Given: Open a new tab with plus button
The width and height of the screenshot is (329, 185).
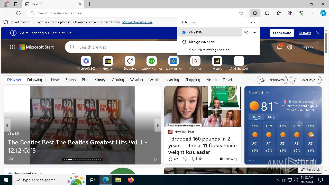Looking at the screenshot, I should [x=89, y=4].
